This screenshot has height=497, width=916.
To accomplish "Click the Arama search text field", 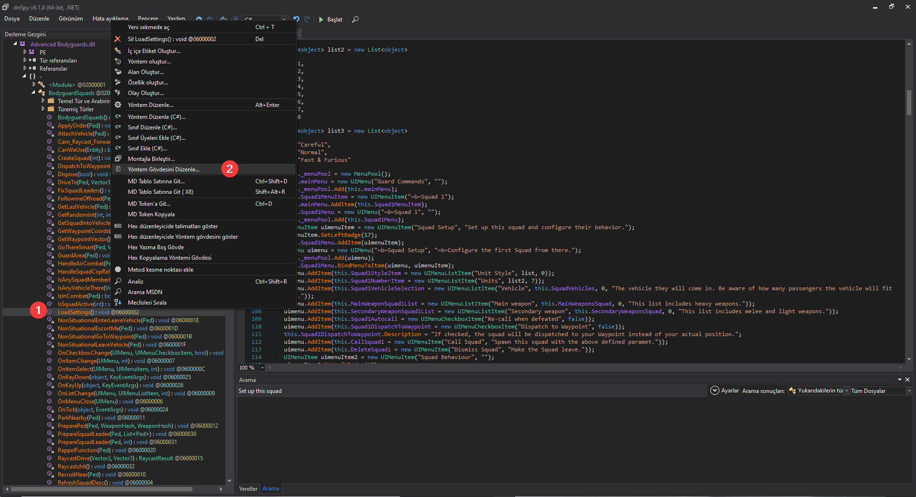I will click(470, 391).
